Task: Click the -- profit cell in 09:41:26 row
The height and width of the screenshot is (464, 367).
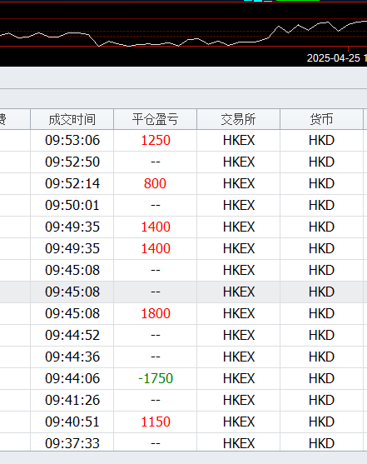Action: point(156,400)
